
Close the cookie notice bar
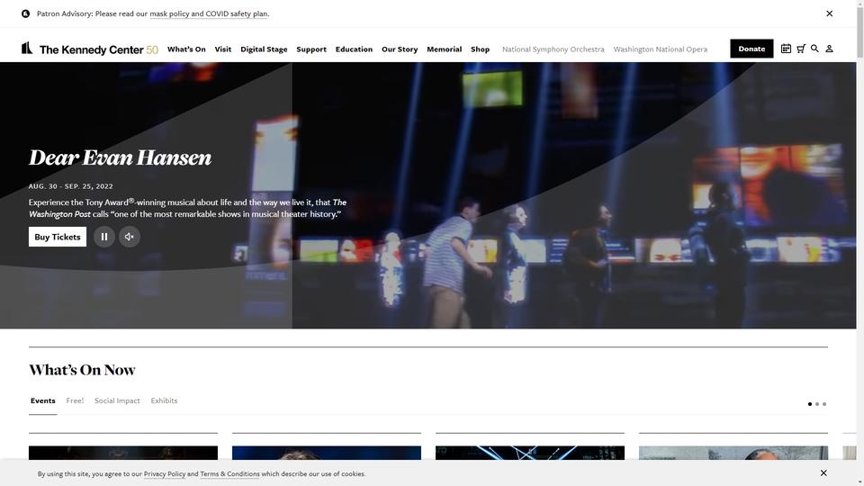pos(823,472)
